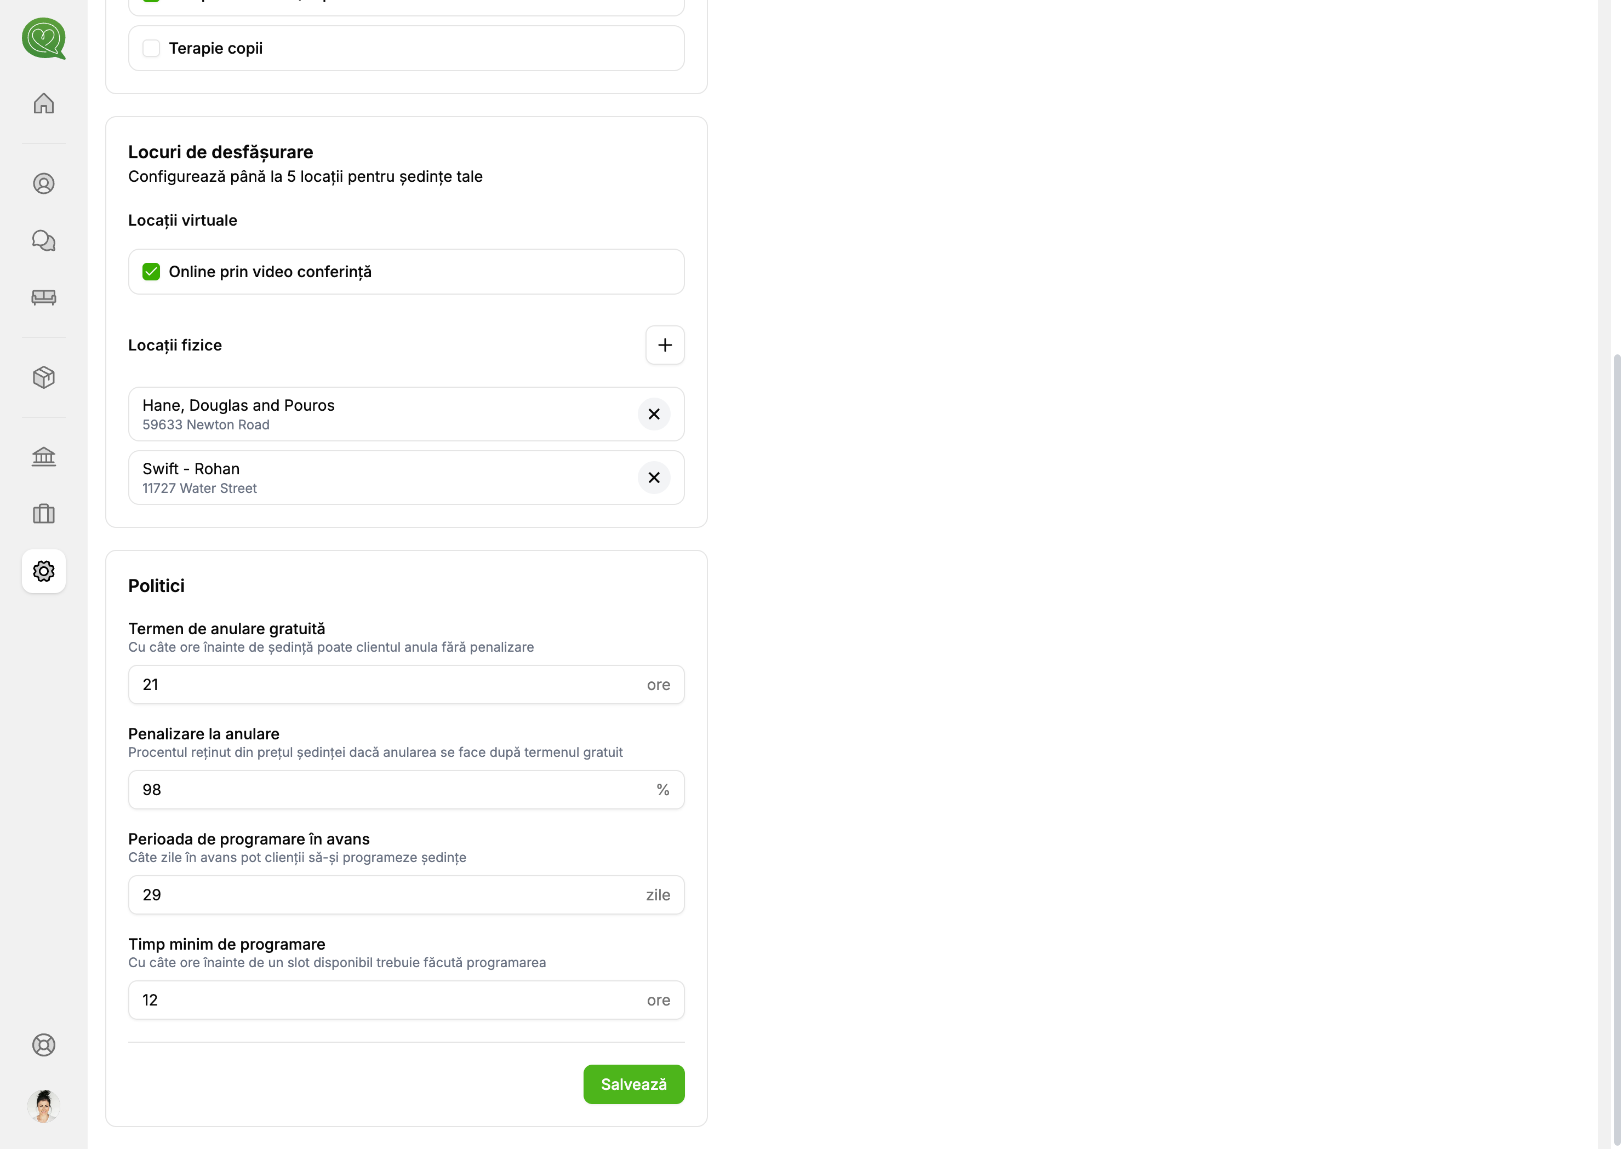This screenshot has width=1623, height=1149.
Task: Focus the free cancellation hours field
Action: 389,684
